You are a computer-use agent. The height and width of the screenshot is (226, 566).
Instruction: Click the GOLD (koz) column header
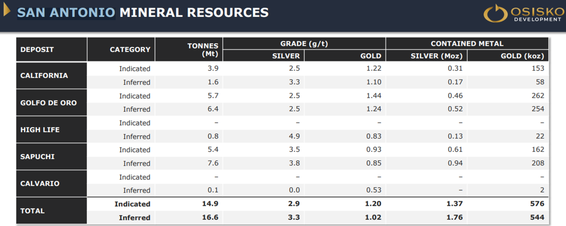click(522, 56)
